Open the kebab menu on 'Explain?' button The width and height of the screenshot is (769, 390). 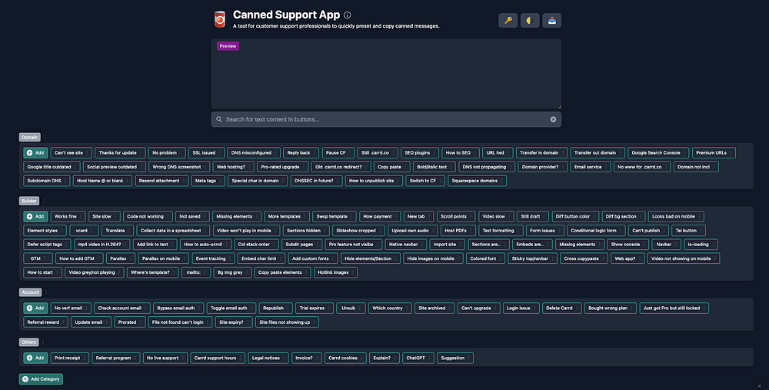tap(394, 358)
